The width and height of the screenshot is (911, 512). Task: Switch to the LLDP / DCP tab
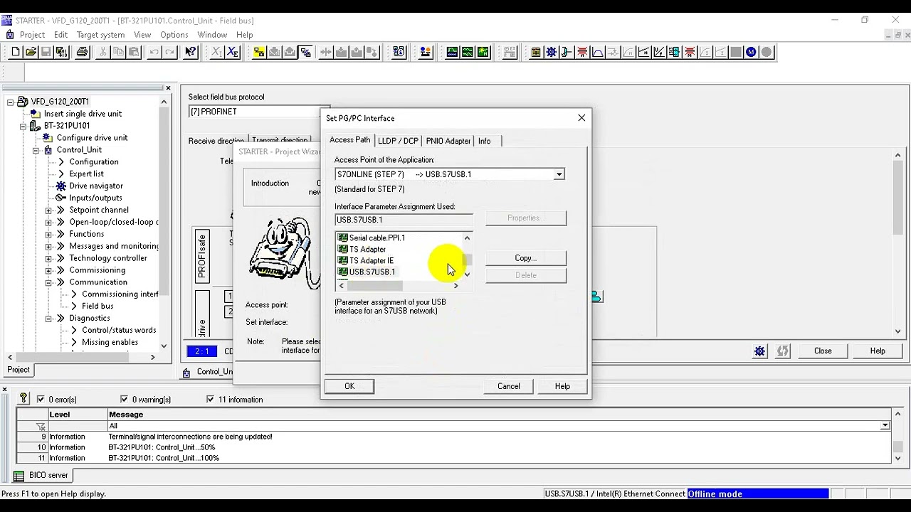tap(398, 141)
